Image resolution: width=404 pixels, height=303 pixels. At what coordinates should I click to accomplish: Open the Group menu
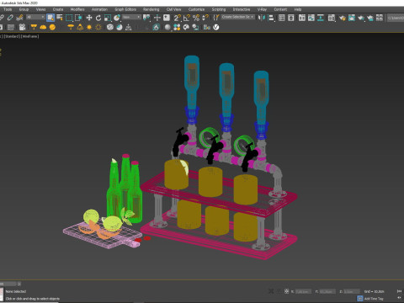tap(24, 9)
